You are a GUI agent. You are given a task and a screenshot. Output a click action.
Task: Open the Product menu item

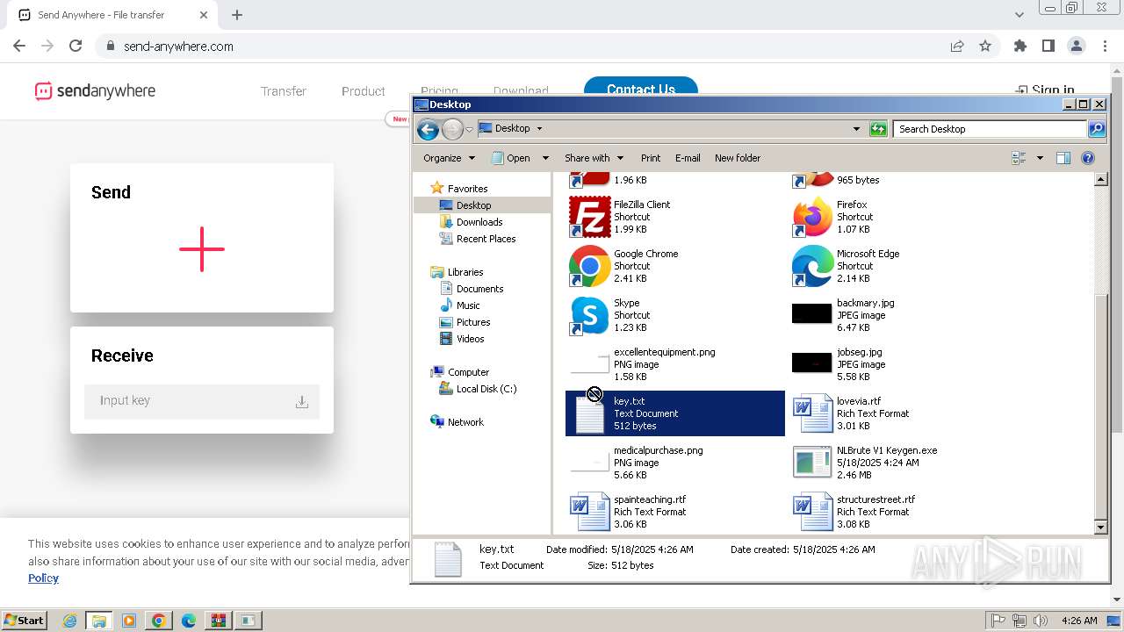tap(364, 91)
